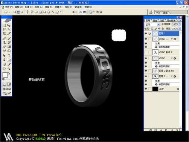Select the Move tool
This screenshot has height=142, width=189.
(x=9, y=26)
